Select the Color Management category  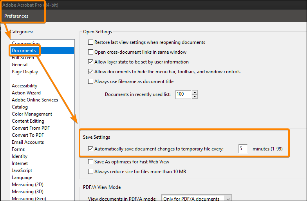[x=32, y=114]
